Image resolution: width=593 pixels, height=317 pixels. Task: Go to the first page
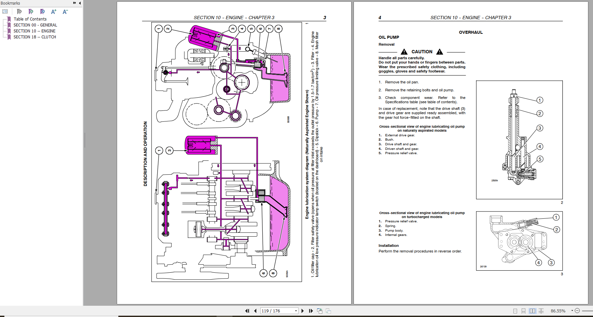pyautogui.click(x=247, y=311)
